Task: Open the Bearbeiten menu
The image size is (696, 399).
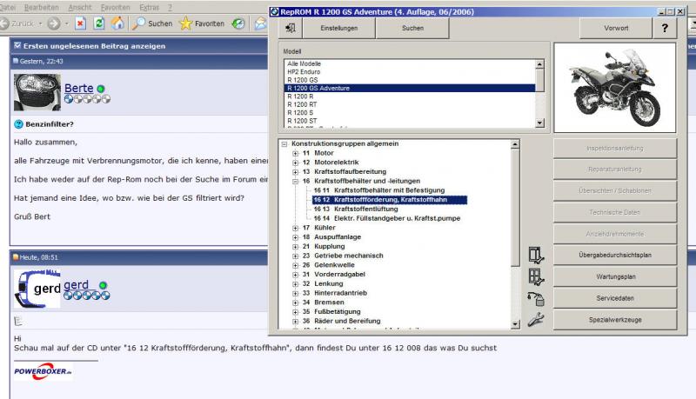Action: [41, 8]
